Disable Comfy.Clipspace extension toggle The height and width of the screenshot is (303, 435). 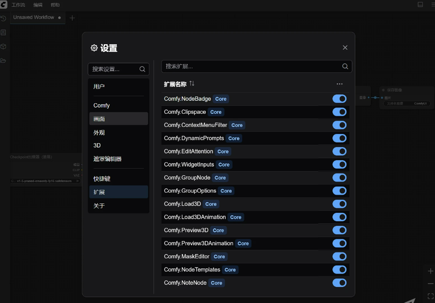(x=340, y=112)
